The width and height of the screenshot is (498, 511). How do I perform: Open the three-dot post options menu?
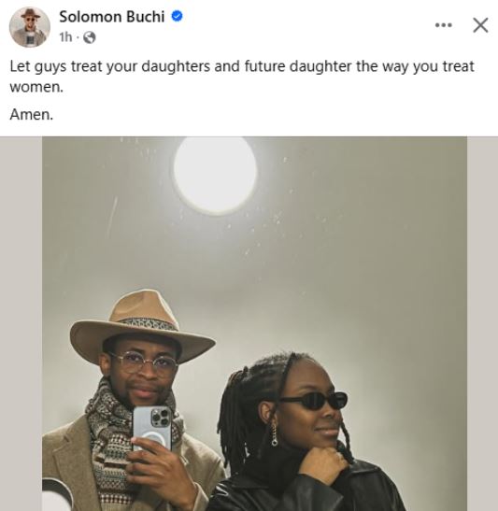tap(444, 25)
